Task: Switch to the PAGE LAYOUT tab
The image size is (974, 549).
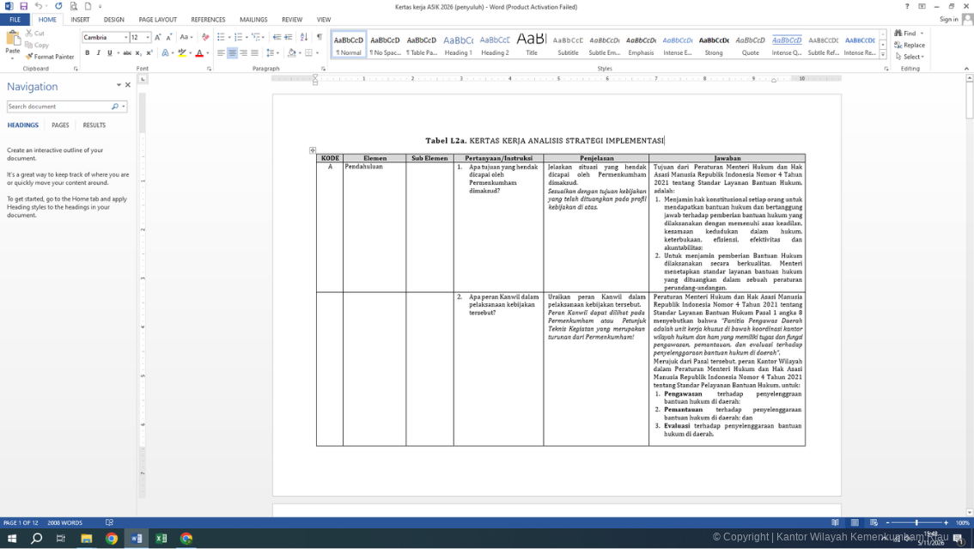Action: tap(157, 20)
